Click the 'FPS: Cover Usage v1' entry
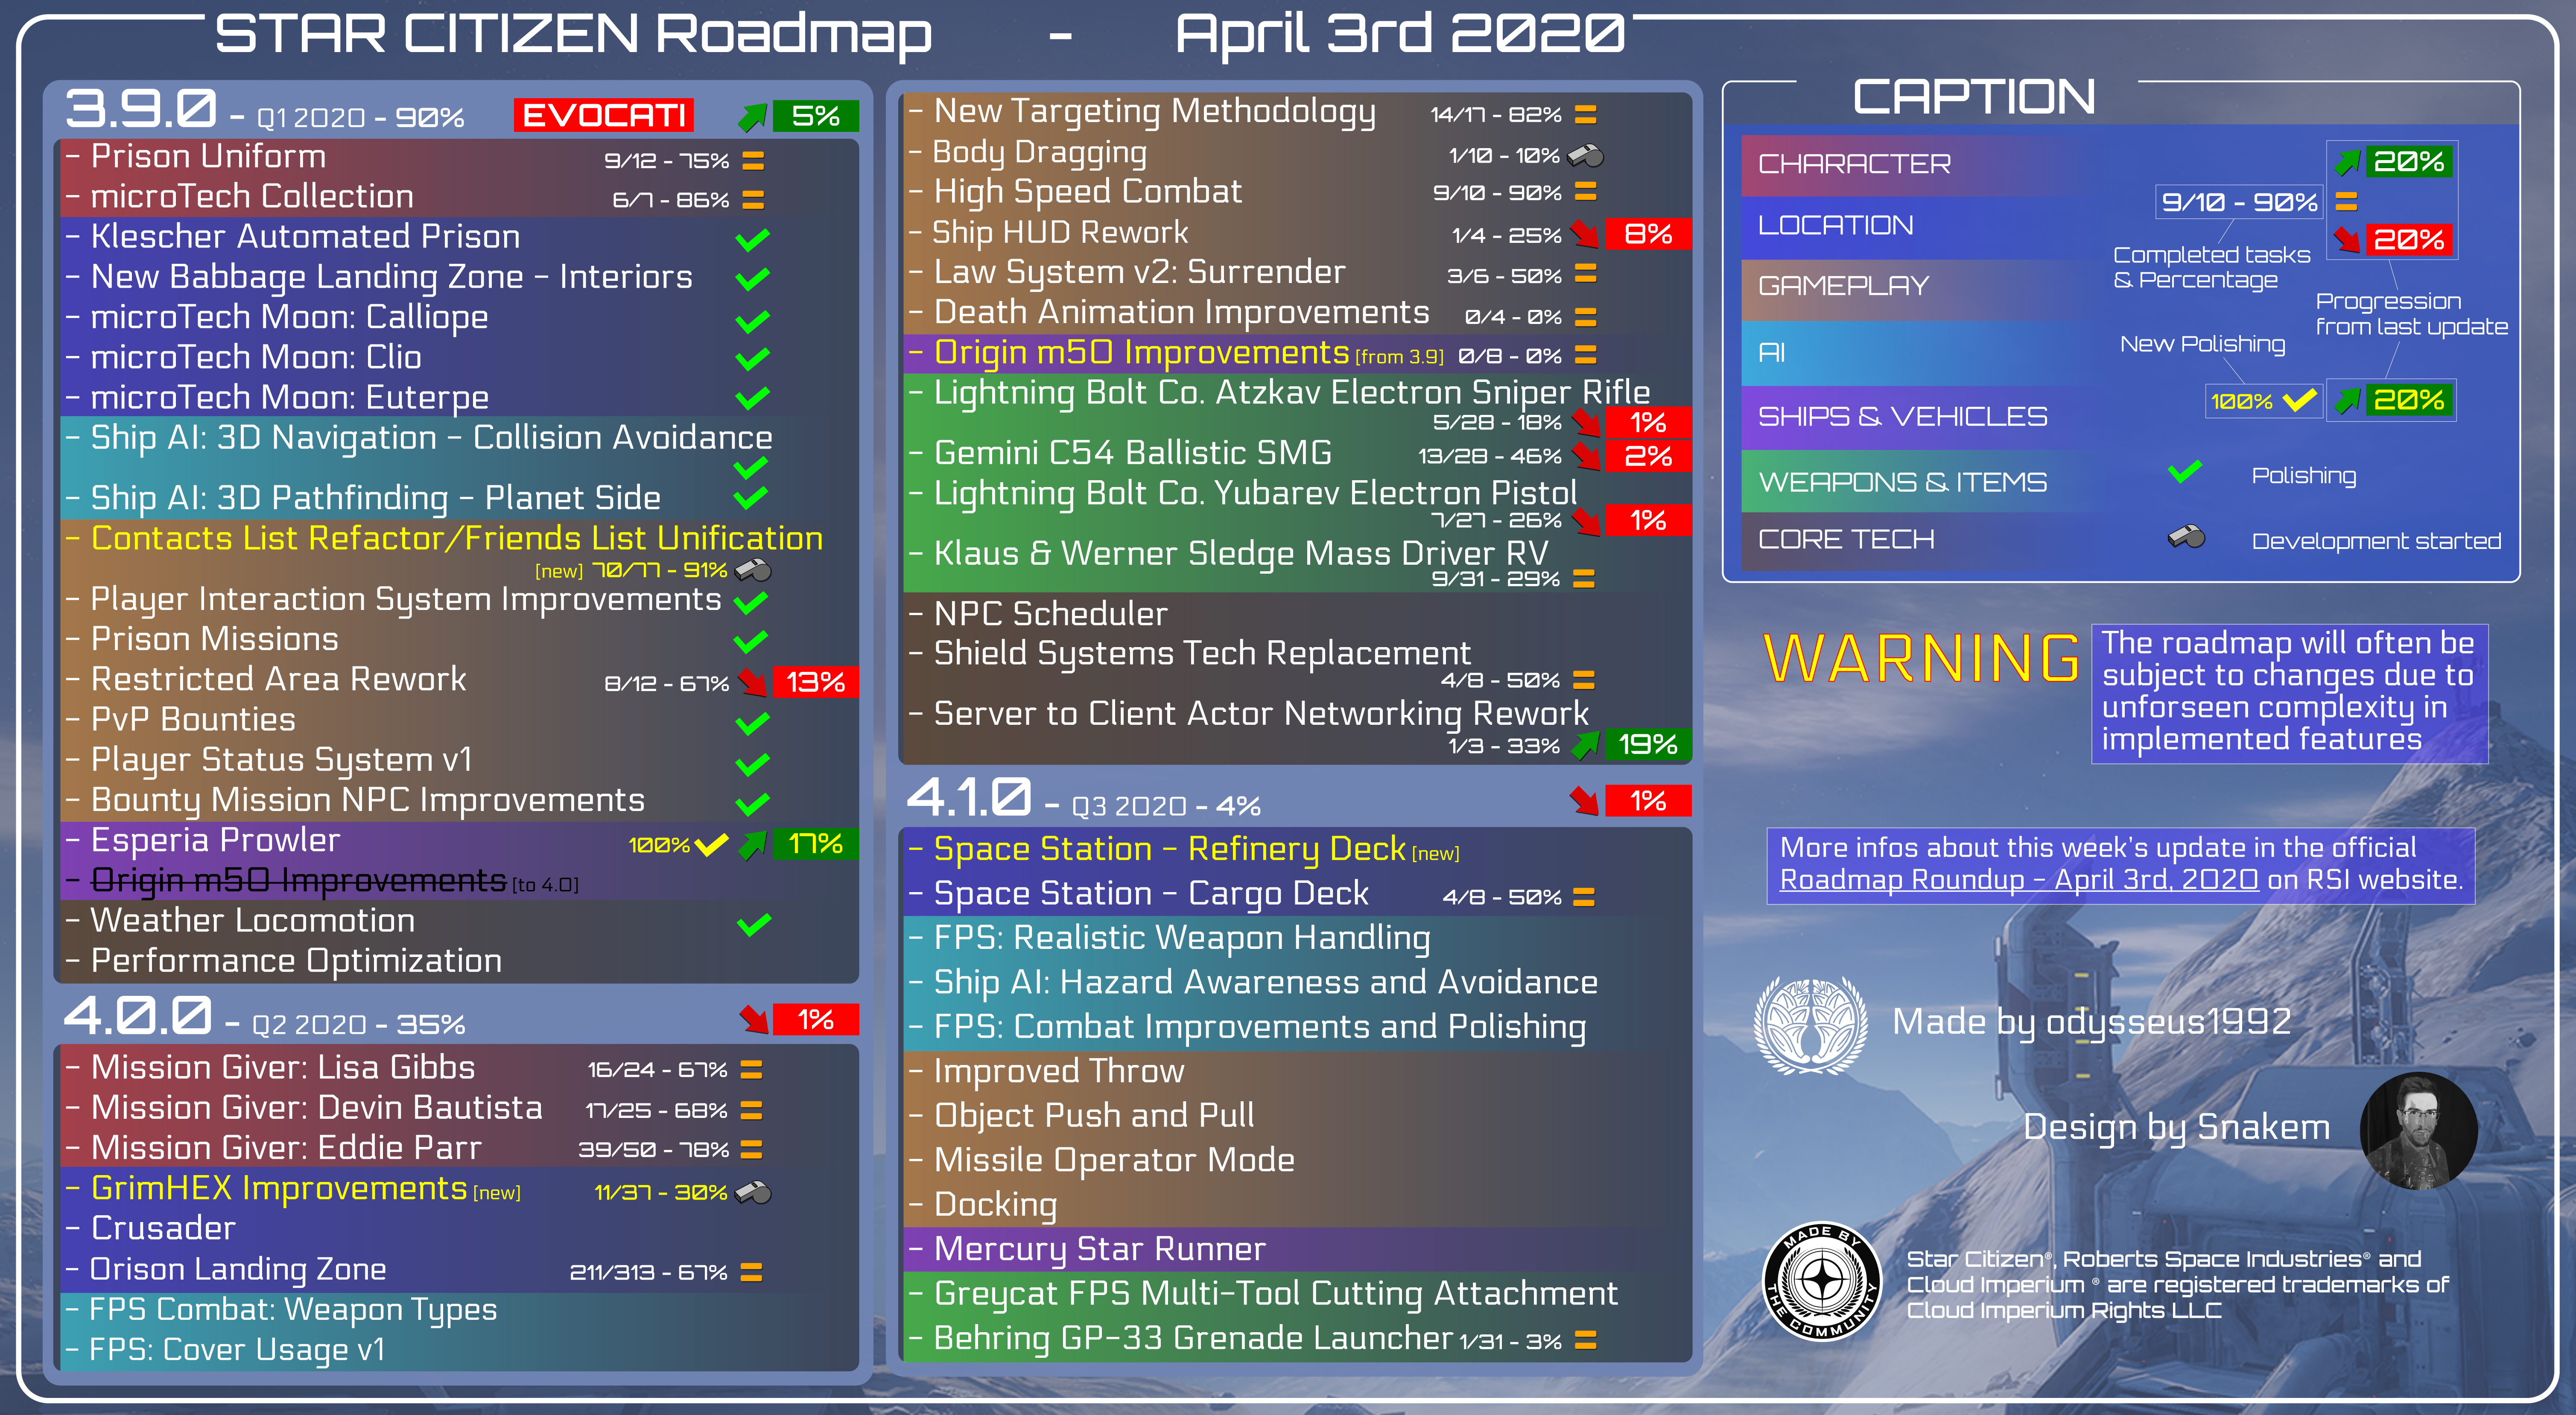This screenshot has width=2576, height=1415. [x=237, y=1350]
